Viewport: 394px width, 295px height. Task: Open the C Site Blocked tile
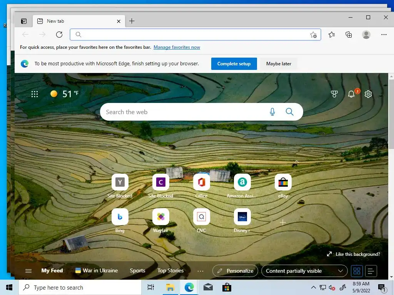click(160, 186)
